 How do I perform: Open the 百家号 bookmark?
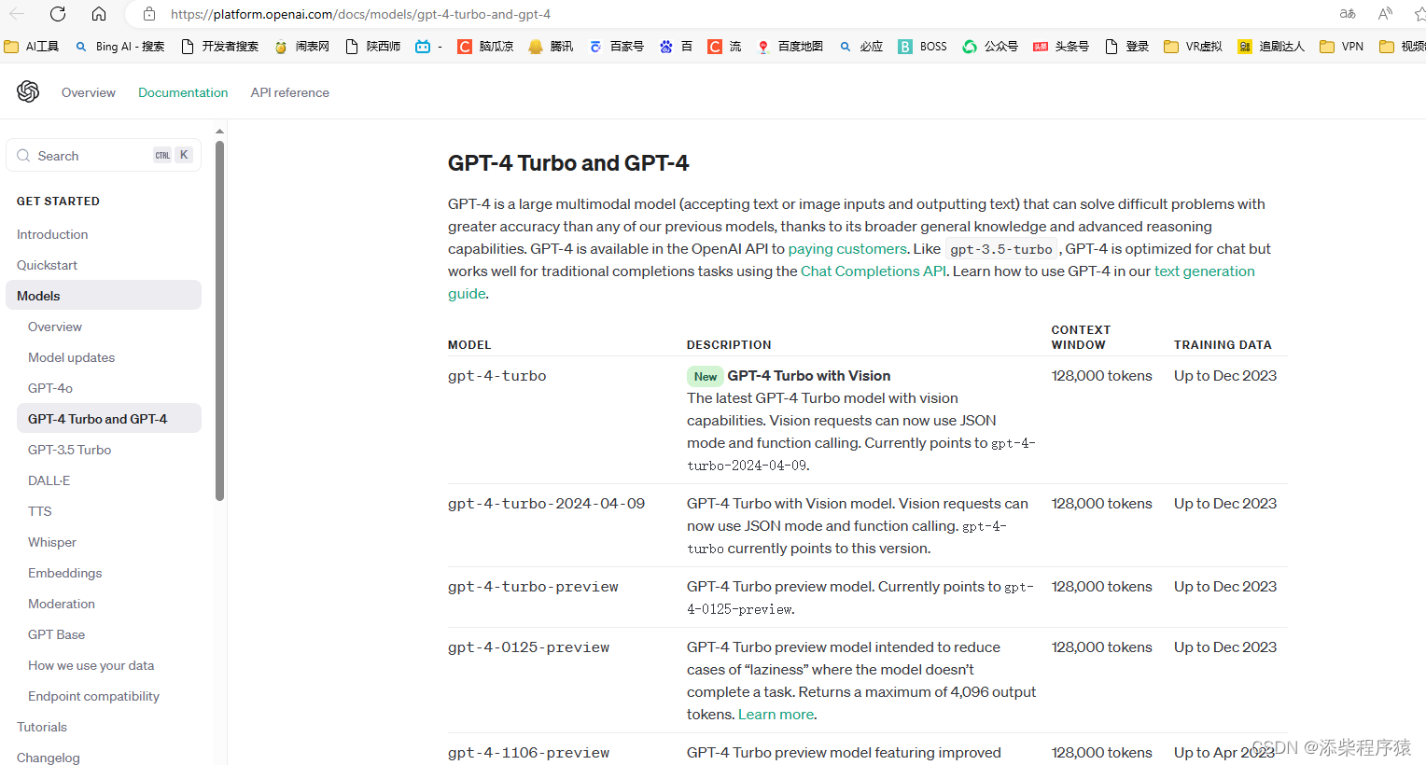tap(616, 47)
